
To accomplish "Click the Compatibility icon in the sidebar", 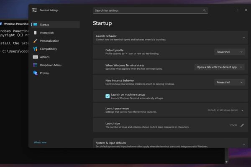I will tap(36, 49).
